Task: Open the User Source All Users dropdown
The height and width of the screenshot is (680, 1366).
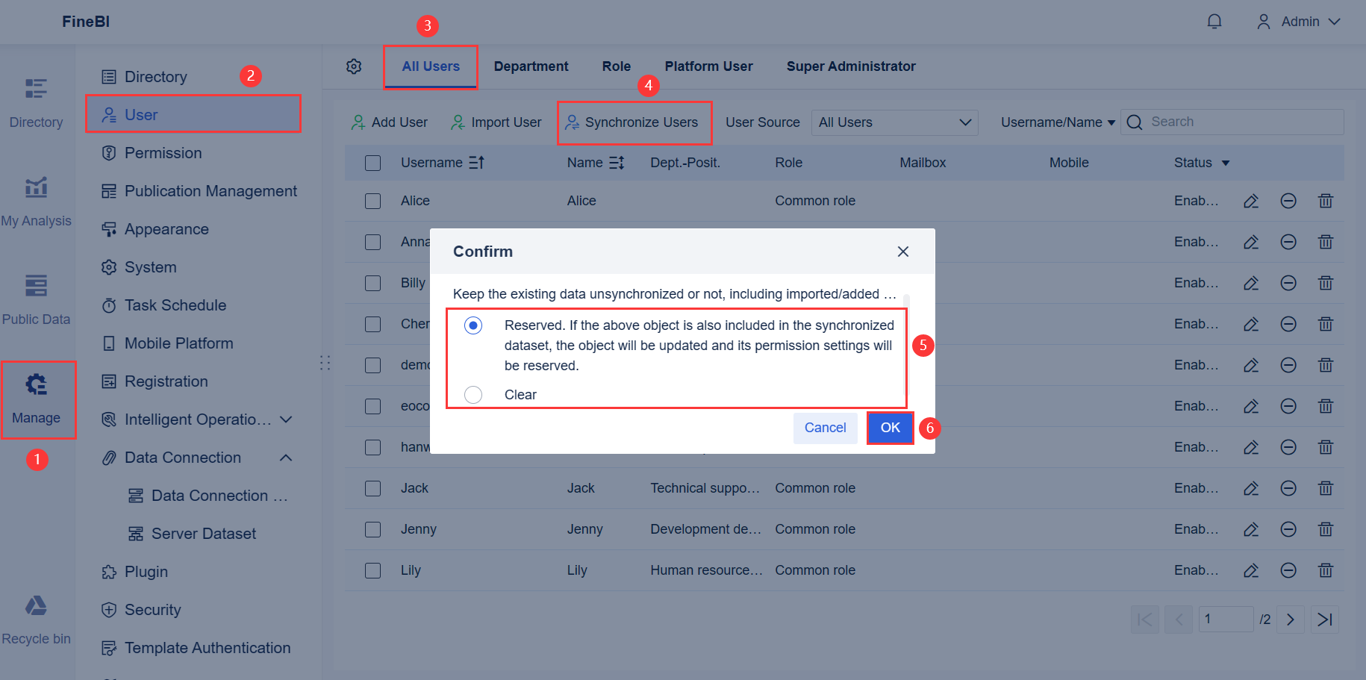Action: [893, 122]
